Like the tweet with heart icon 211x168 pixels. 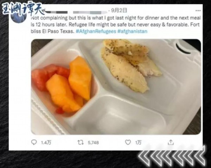(x=128, y=142)
